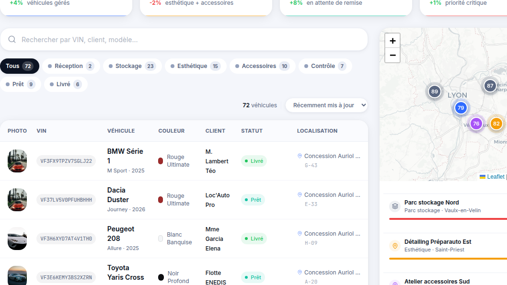
Task: Click the blue 79 map cluster marker
Action: click(x=461, y=108)
